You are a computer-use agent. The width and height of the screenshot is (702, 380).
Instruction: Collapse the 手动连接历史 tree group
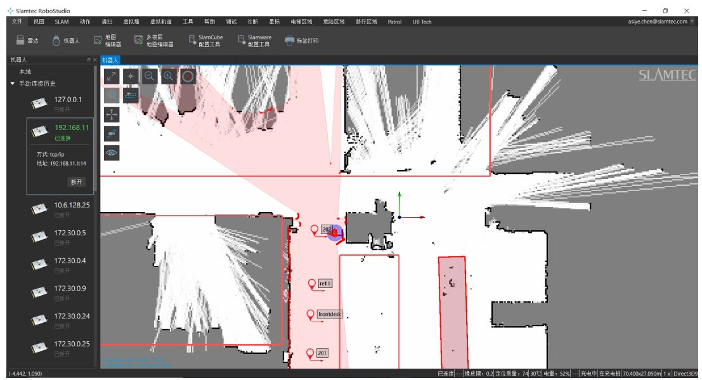13,84
